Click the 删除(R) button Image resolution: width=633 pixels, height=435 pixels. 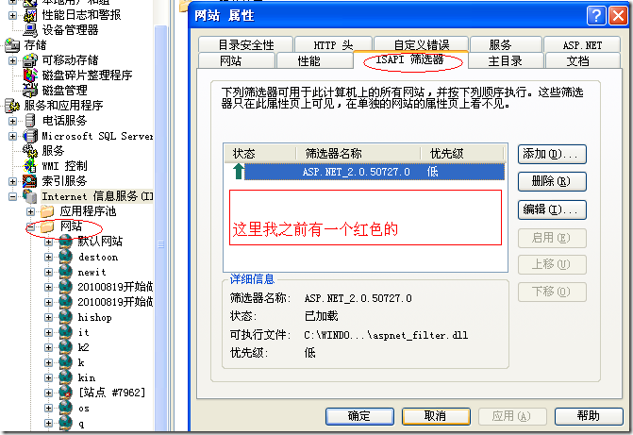pyautogui.click(x=552, y=181)
